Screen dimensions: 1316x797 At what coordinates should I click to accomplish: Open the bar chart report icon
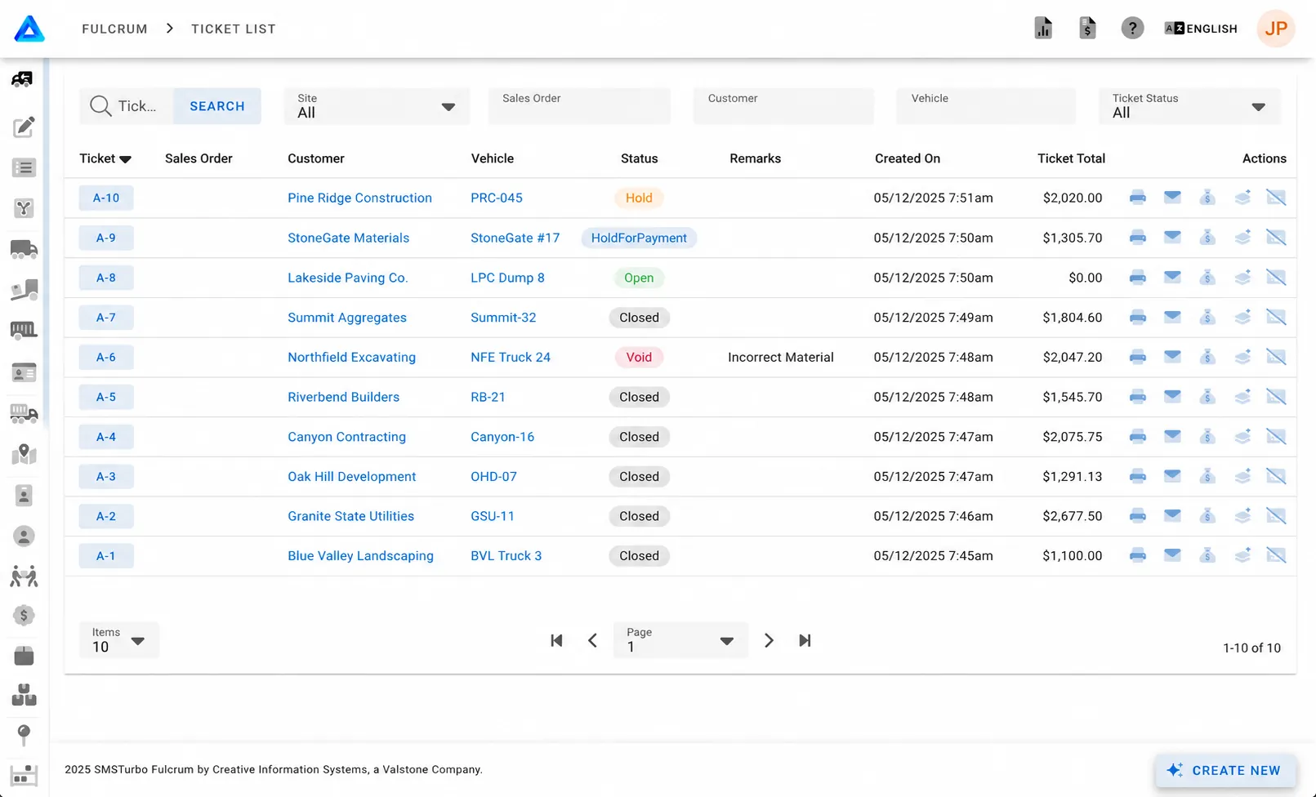click(x=1043, y=28)
